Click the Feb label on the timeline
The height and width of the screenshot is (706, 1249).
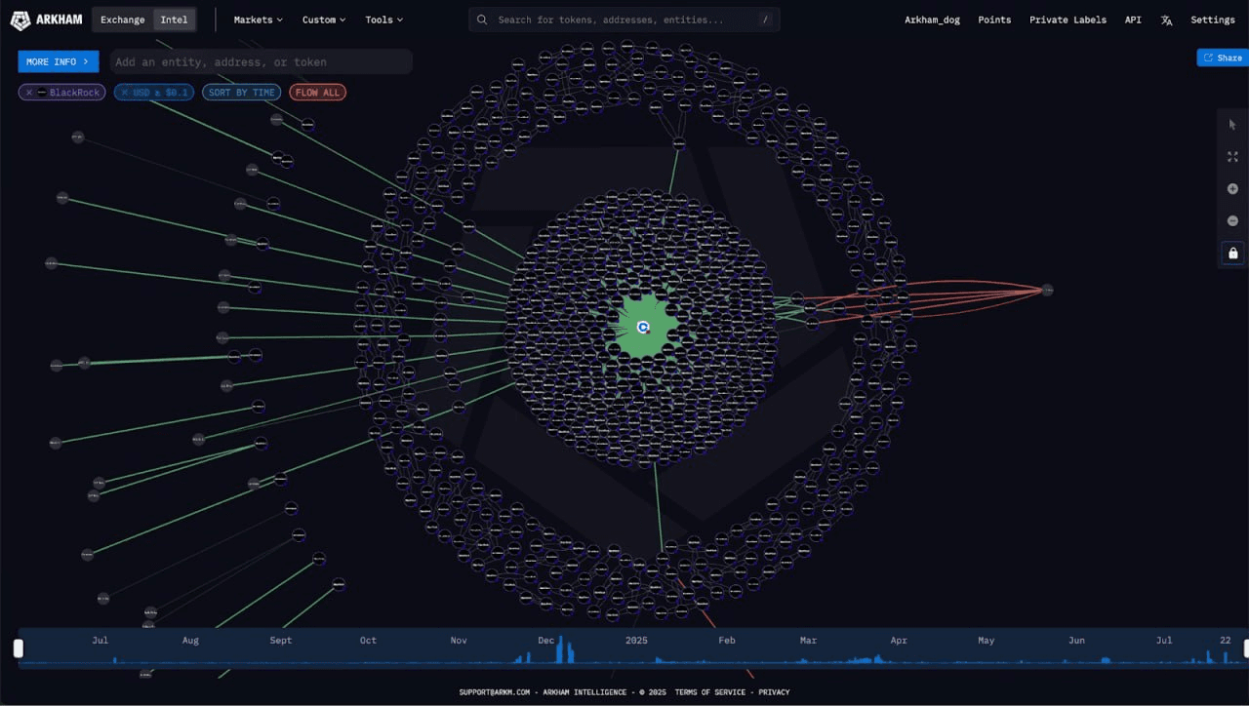726,641
